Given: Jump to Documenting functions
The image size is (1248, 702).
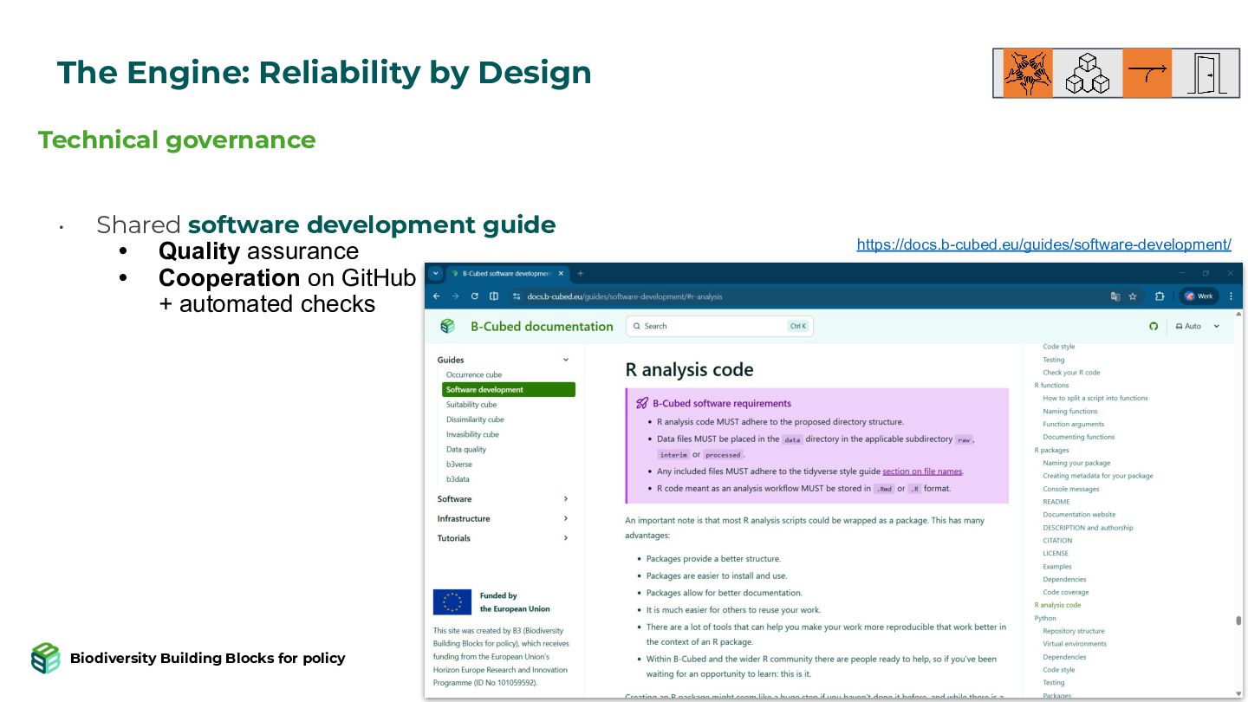Looking at the screenshot, I should click(x=1079, y=437).
